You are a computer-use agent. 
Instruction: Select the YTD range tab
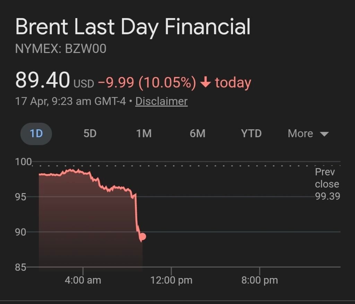[251, 133]
